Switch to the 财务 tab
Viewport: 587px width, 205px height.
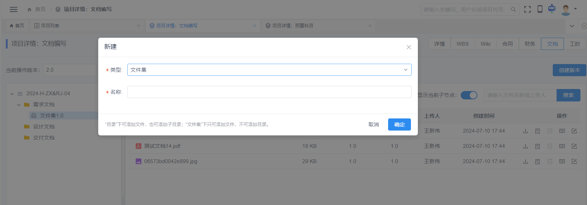pyautogui.click(x=530, y=44)
